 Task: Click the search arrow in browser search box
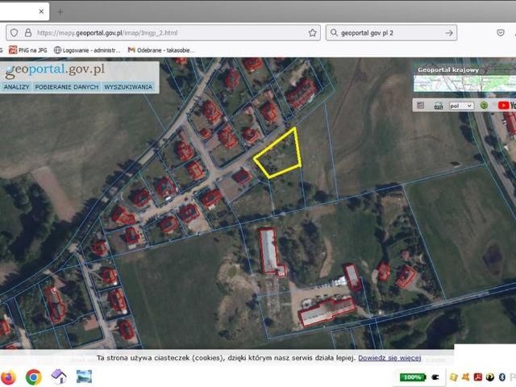click(450, 33)
